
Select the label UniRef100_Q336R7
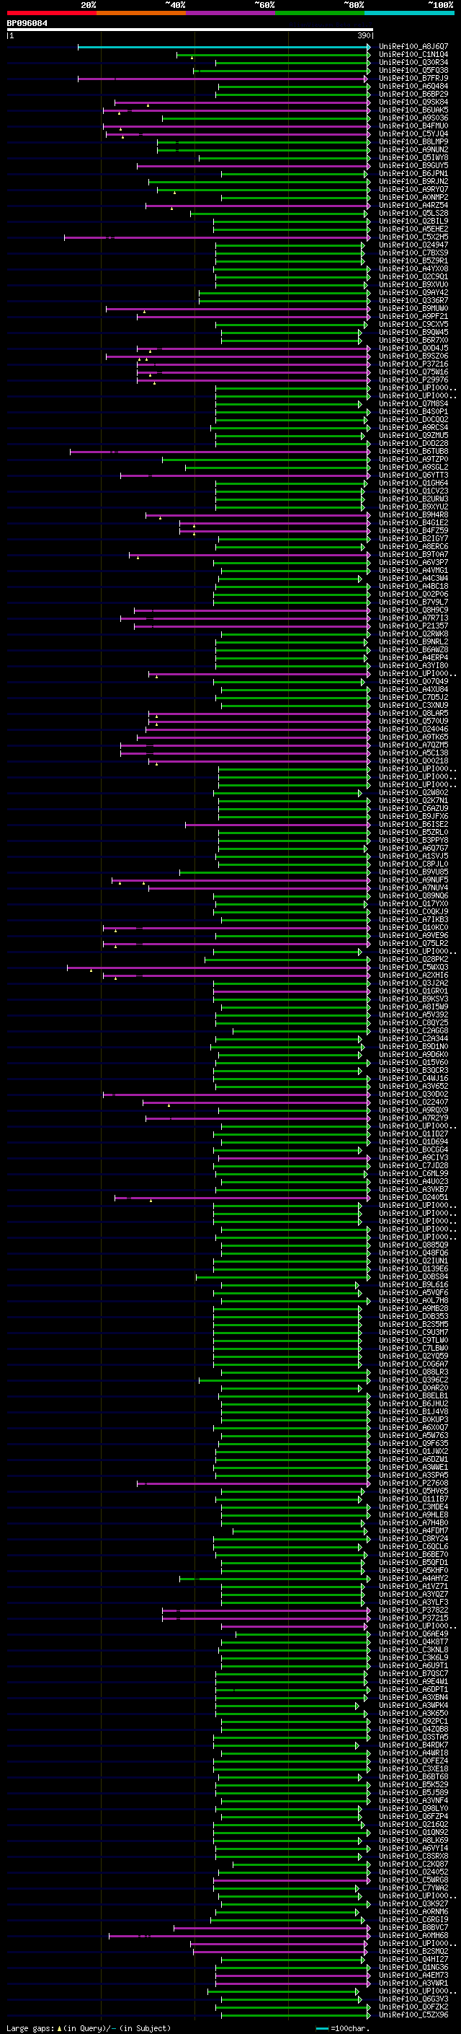click(413, 300)
